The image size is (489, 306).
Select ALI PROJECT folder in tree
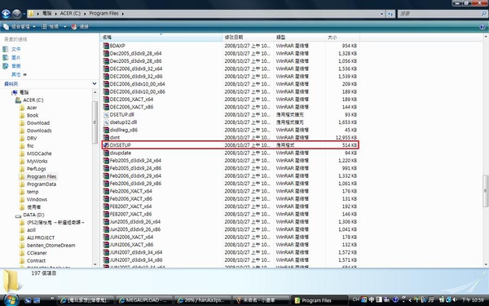click(41, 238)
